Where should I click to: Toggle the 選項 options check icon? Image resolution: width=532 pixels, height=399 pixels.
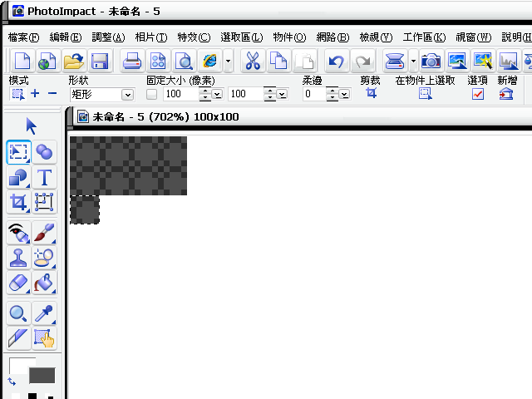click(478, 94)
